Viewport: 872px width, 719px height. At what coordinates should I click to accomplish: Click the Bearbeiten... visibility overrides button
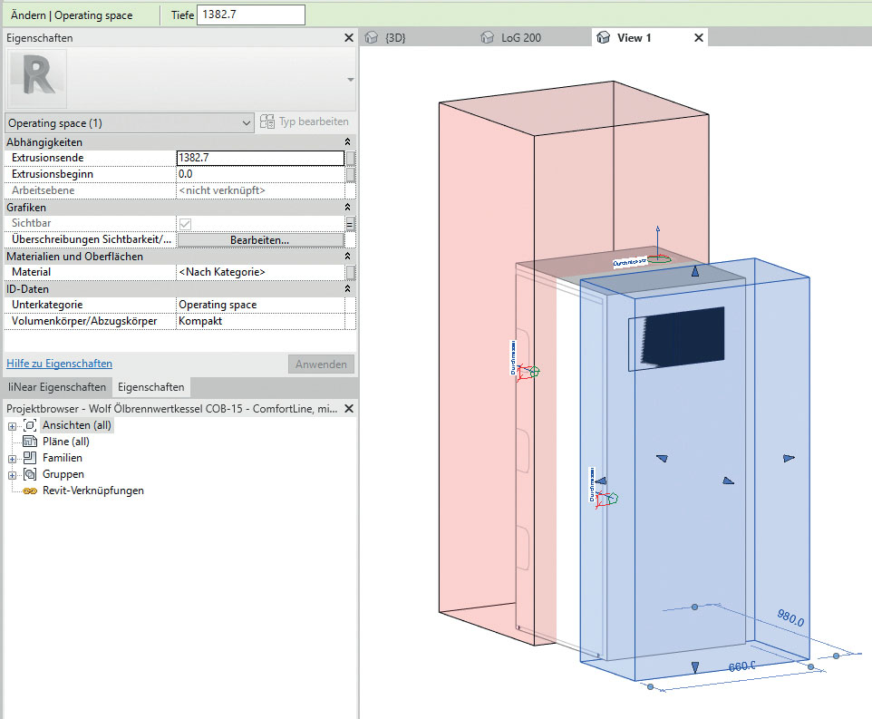click(260, 240)
